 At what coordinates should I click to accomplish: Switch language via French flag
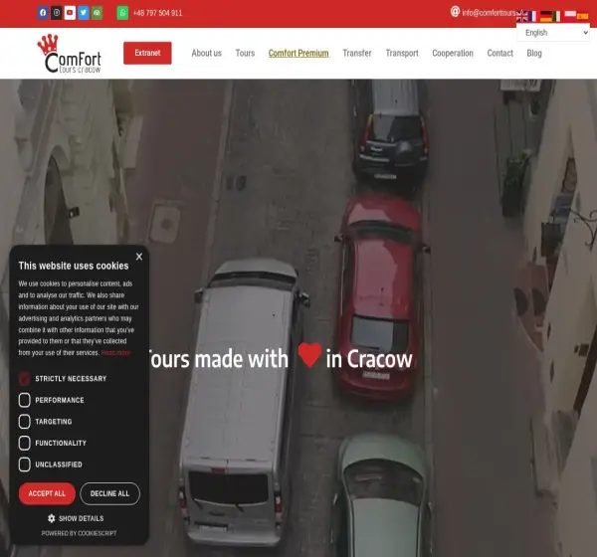(532, 16)
